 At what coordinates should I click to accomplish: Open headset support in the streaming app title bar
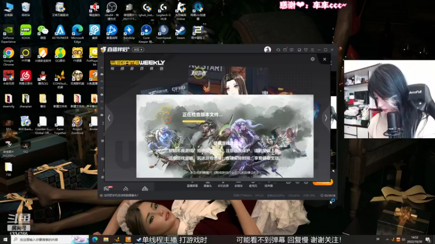click(x=278, y=50)
